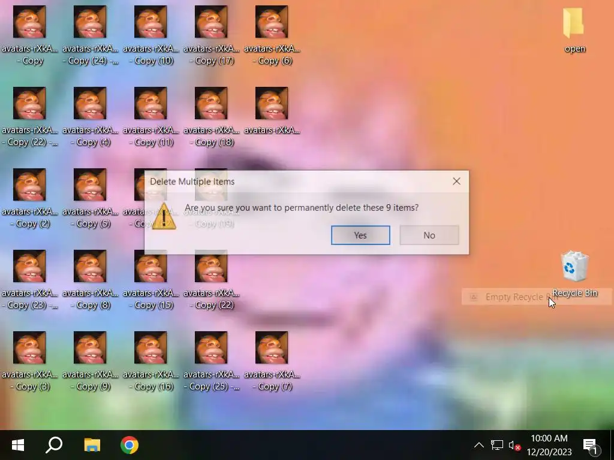Open the network status tray icon
Screen dimensions: 614x460
[497, 445]
